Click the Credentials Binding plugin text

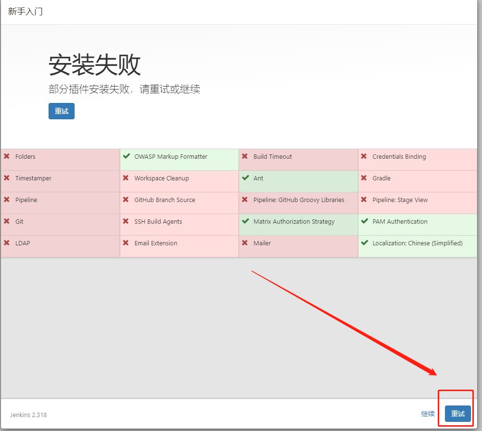(x=399, y=156)
